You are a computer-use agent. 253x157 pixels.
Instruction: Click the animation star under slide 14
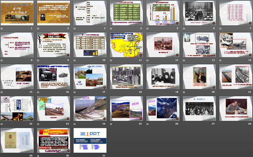click(x=220, y=60)
